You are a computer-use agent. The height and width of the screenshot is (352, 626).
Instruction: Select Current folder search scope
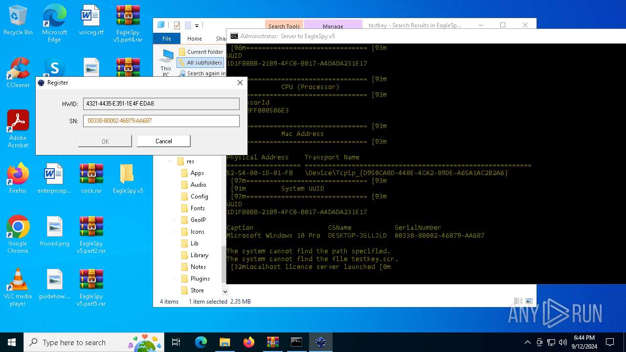201,52
